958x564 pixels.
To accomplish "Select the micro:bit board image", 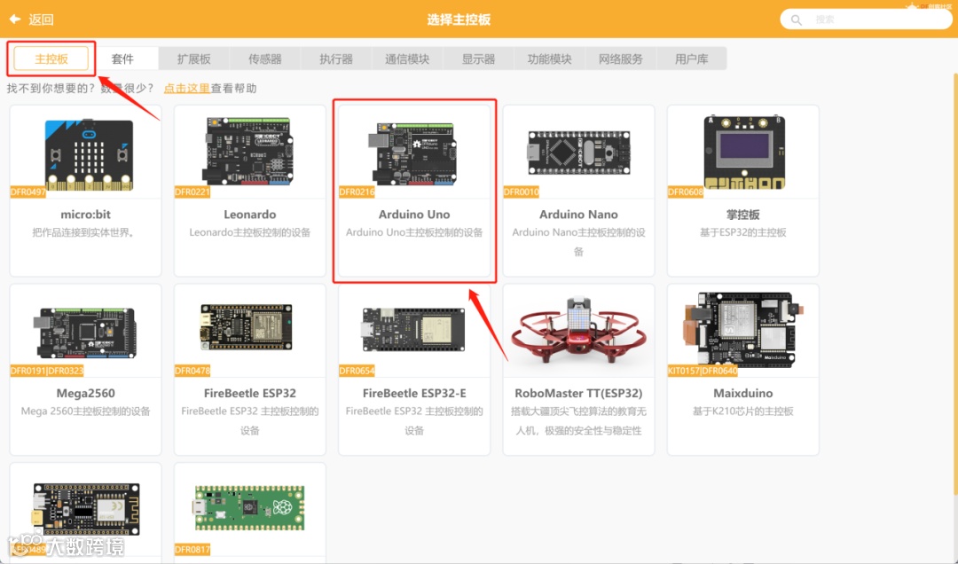I will [89, 154].
